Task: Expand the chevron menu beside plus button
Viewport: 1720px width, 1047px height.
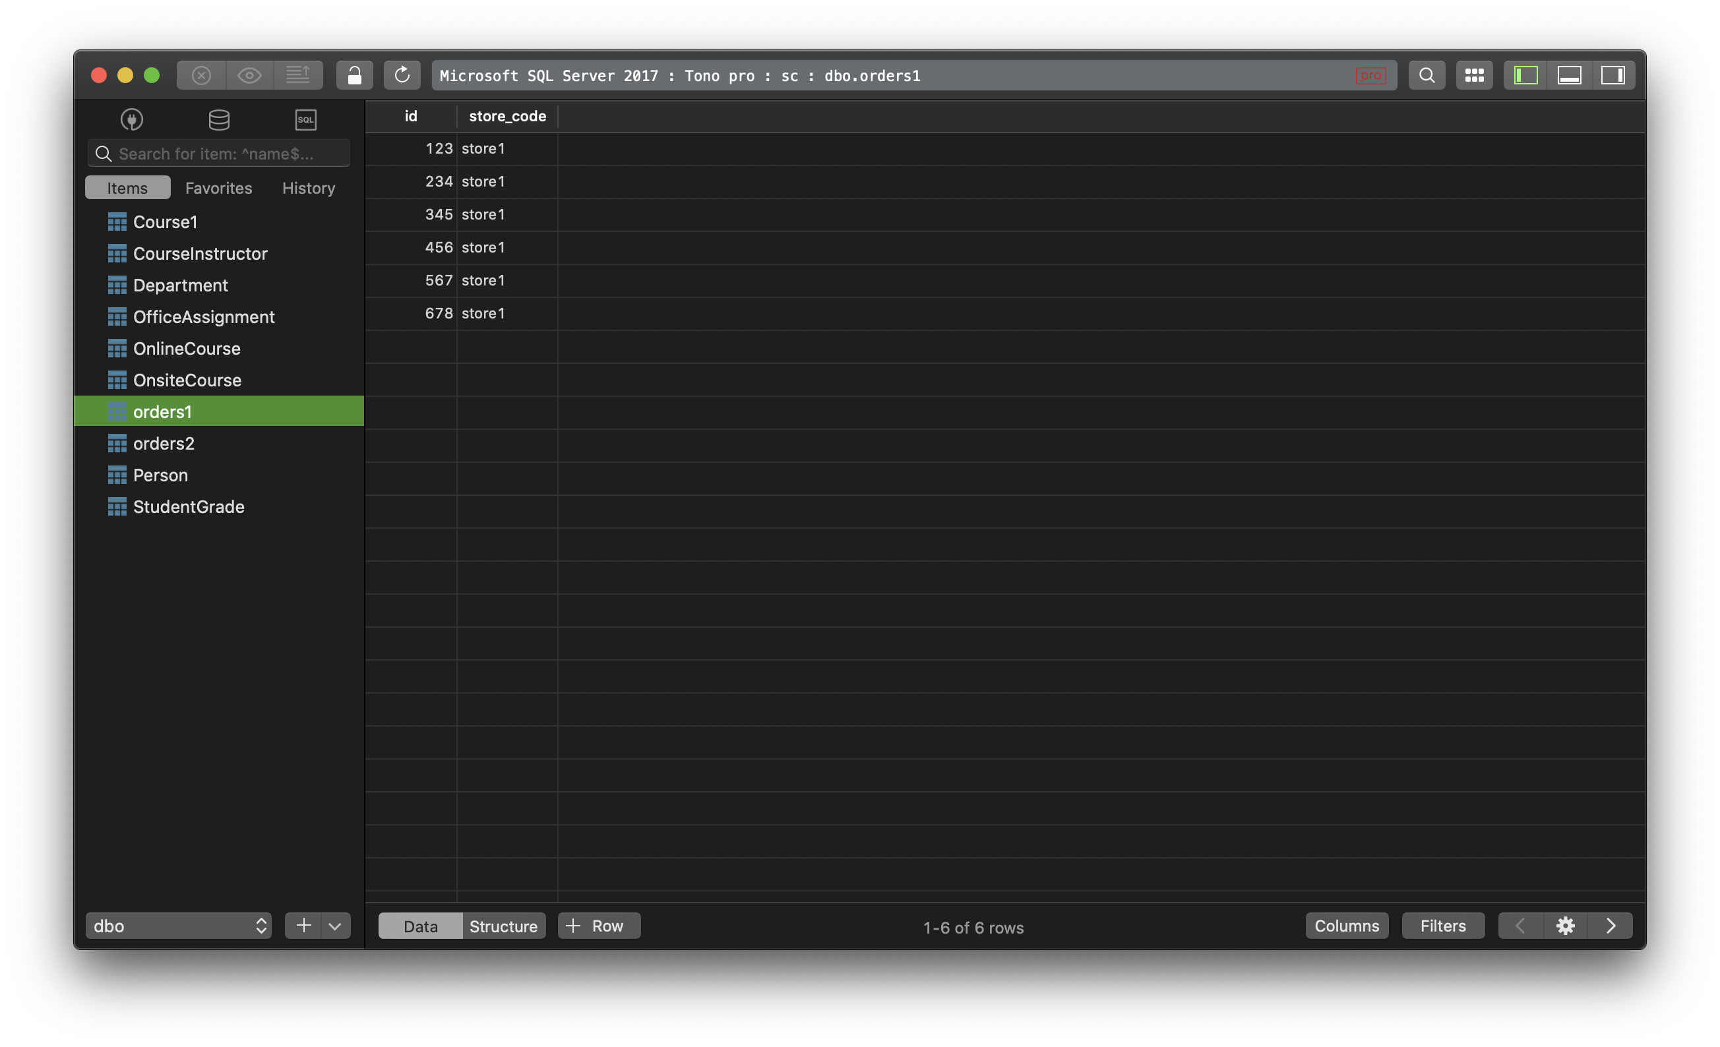Action: pyautogui.click(x=335, y=926)
